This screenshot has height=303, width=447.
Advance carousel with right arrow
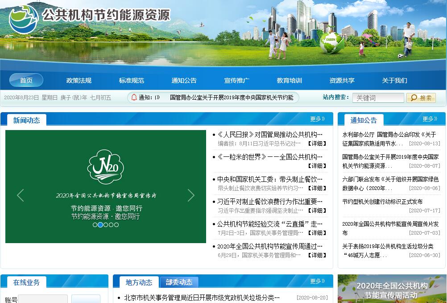(191, 195)
